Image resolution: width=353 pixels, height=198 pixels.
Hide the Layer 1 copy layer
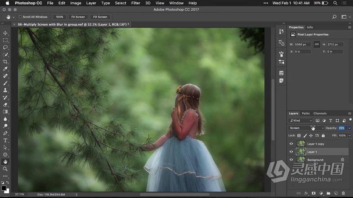click(x=291, y=144)
